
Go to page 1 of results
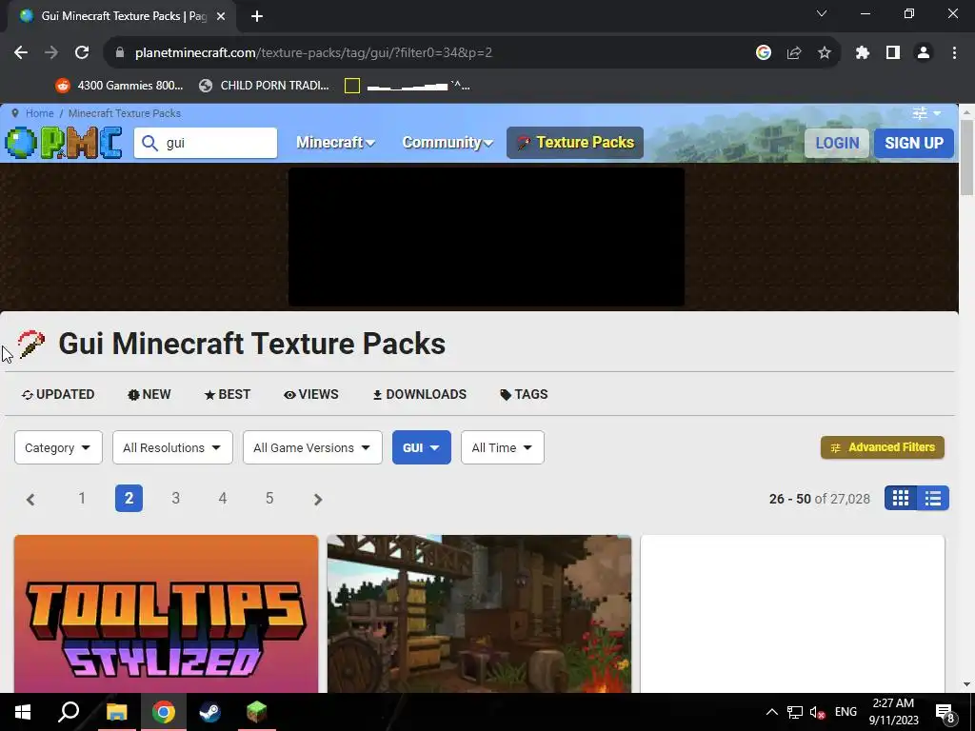(82, 498)
